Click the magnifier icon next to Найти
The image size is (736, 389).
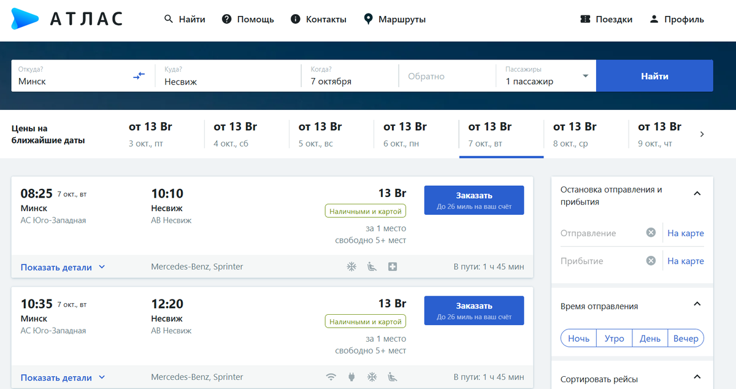(169, 19)
